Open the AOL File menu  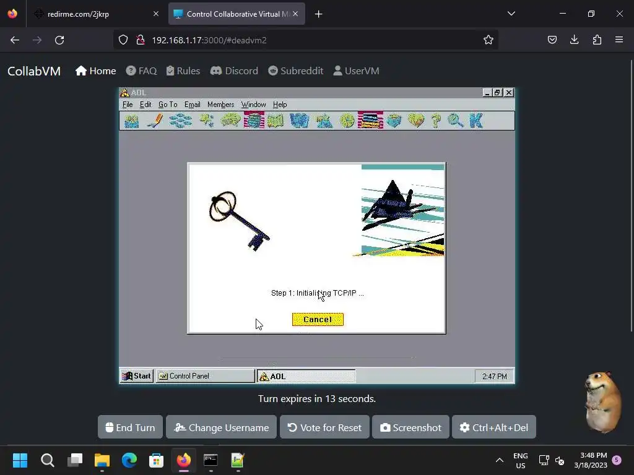[x=128, y=105]
